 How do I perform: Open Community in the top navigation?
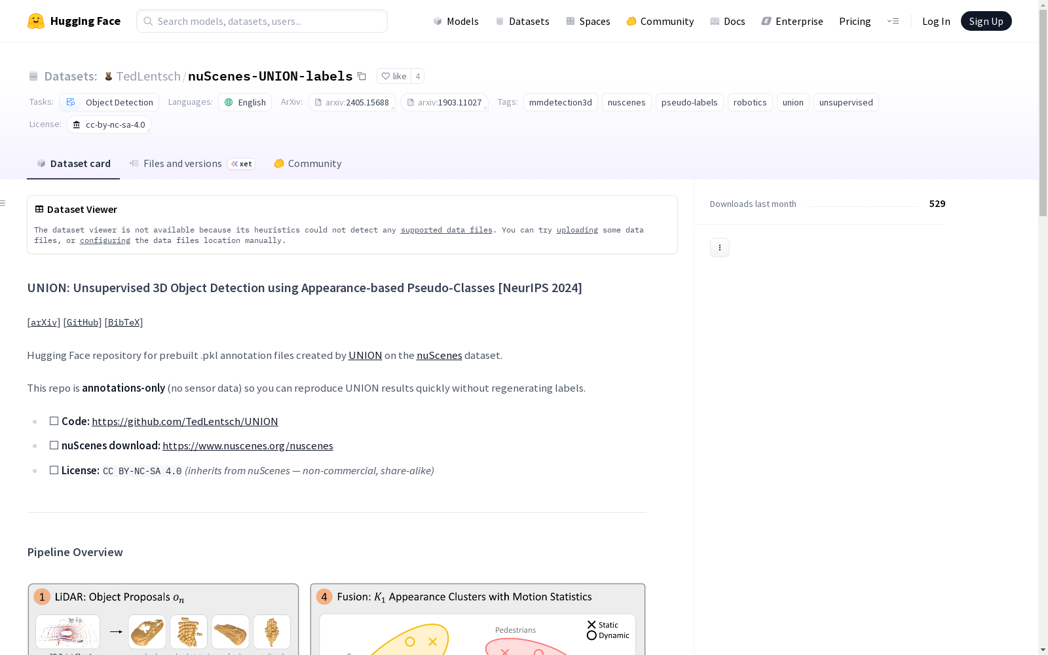click(x=660, y=21)
